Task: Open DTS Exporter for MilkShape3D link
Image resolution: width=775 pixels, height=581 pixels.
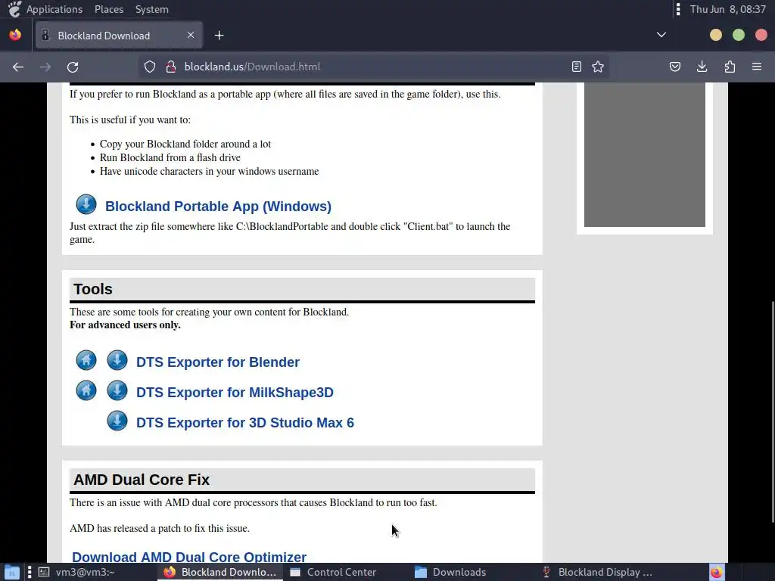Action: click(235, 393)
